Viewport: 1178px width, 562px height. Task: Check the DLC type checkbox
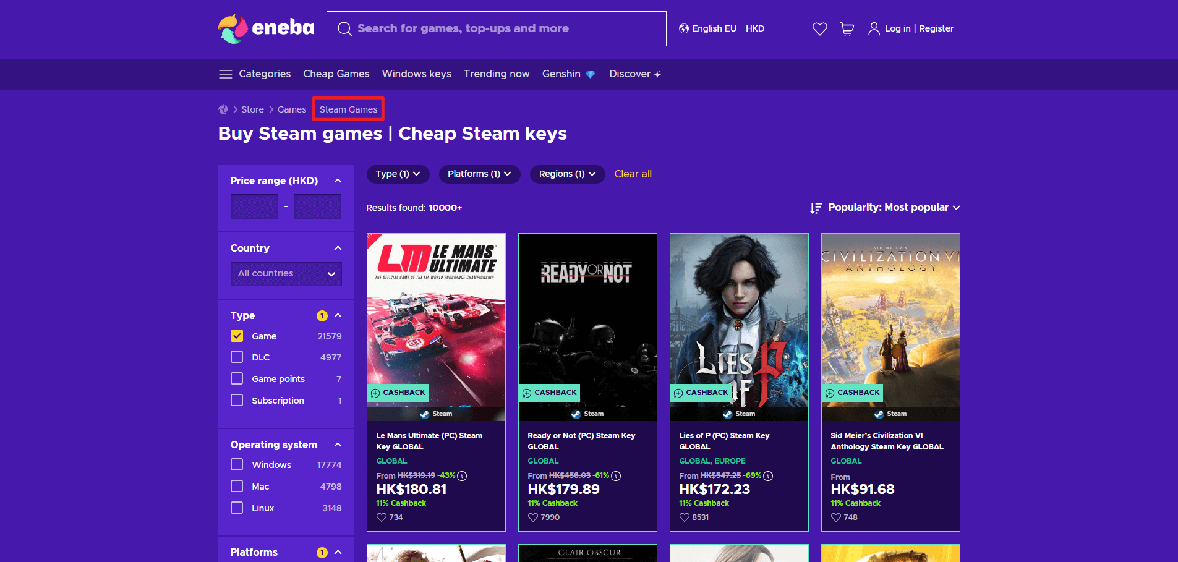[x=237, y=357]
